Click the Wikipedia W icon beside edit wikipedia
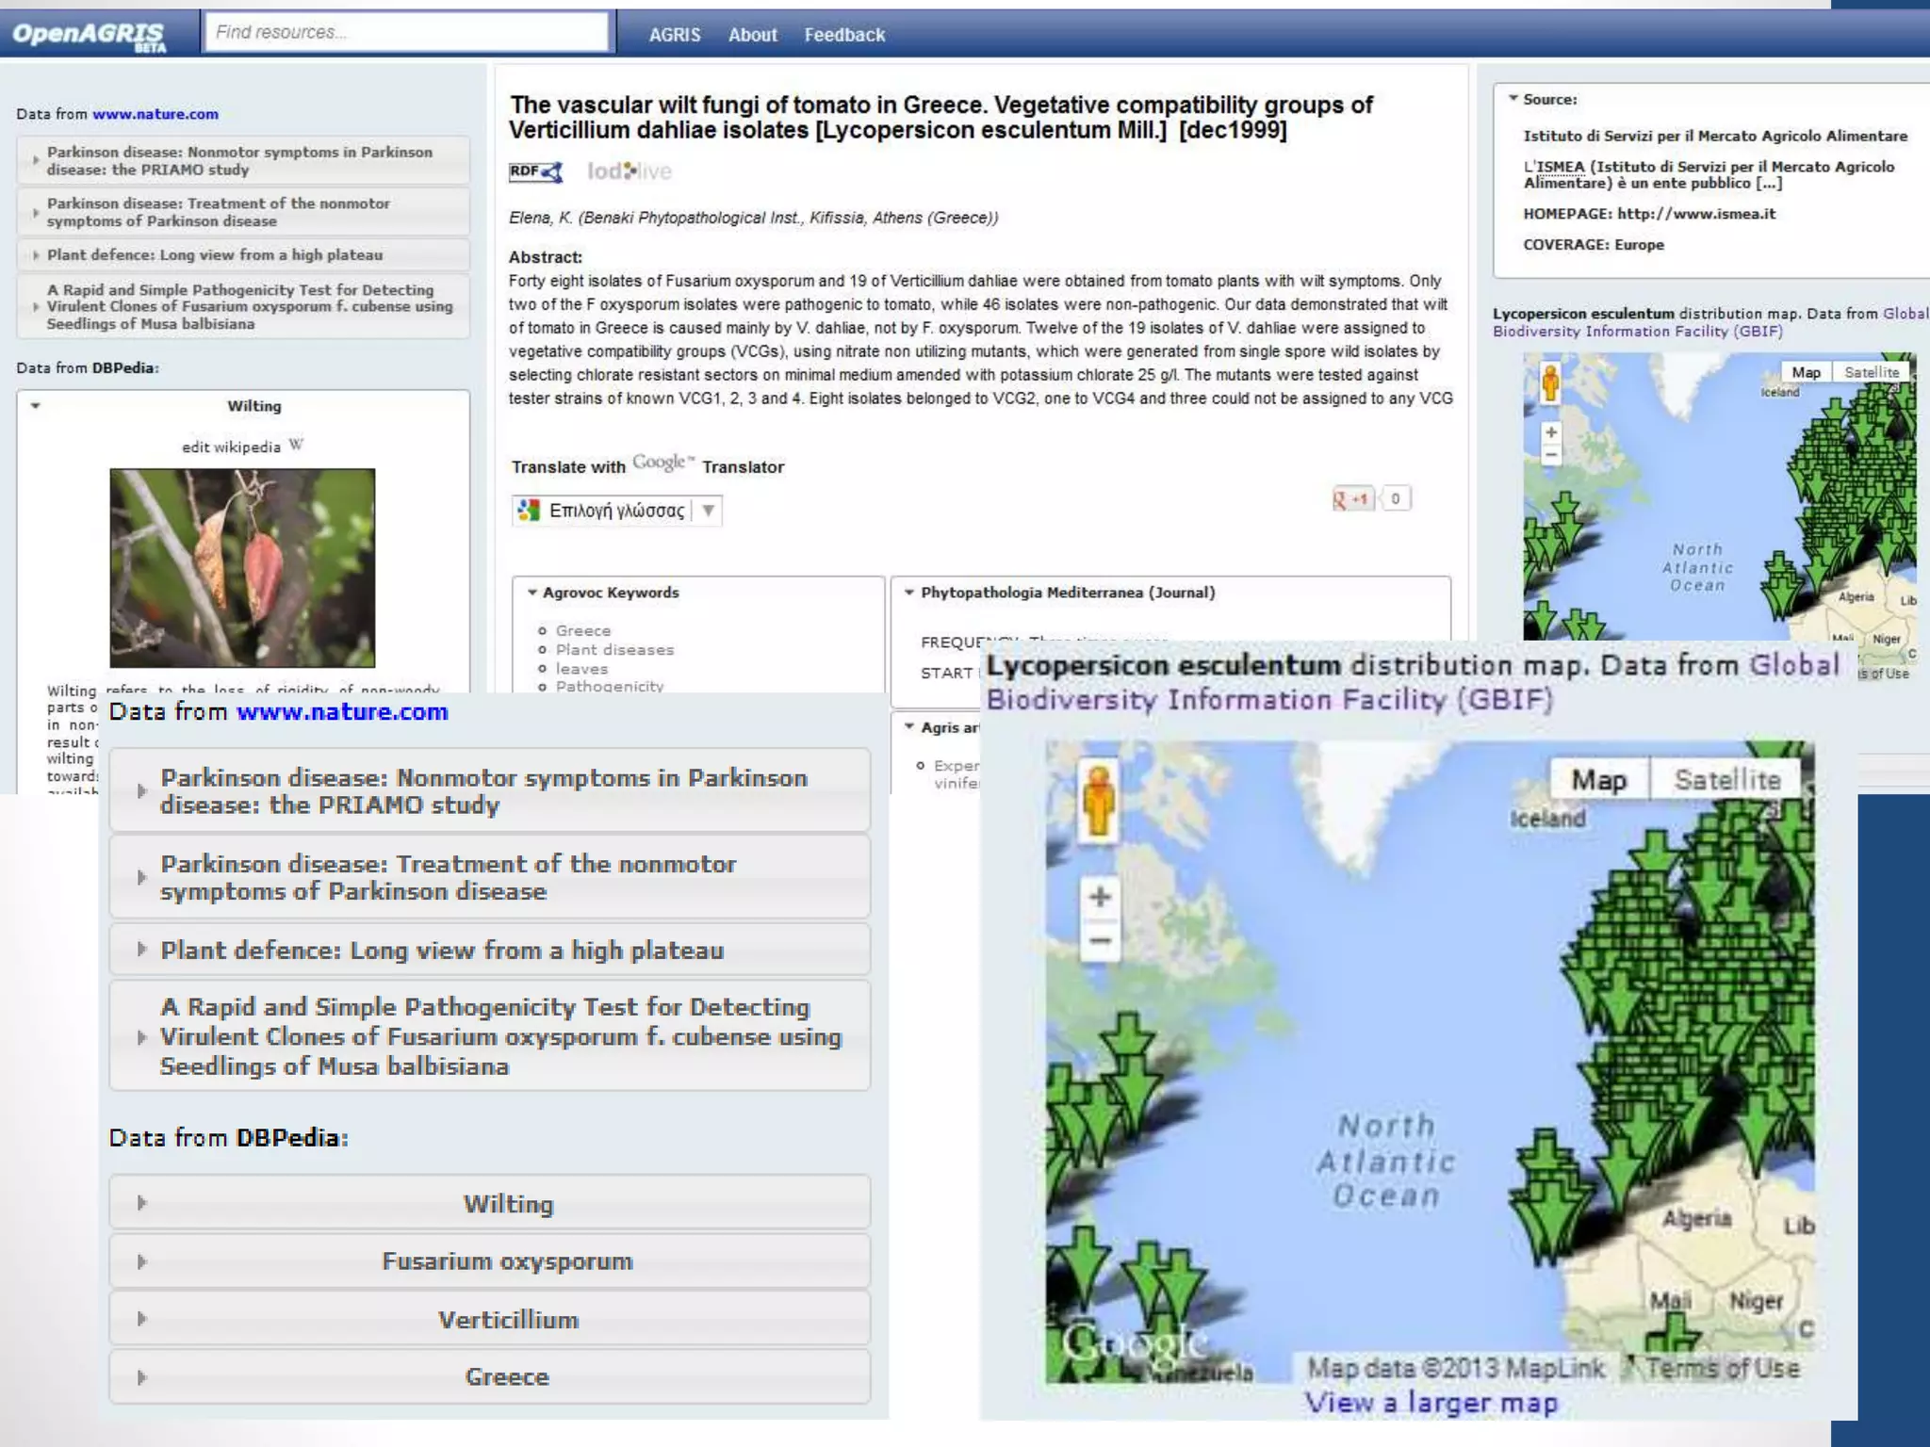This screenshot has height=1447, width=1930. coord(296,445)
